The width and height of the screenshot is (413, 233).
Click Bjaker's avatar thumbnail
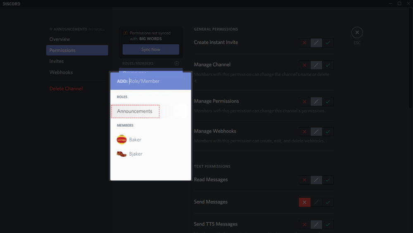pos(122,154)
